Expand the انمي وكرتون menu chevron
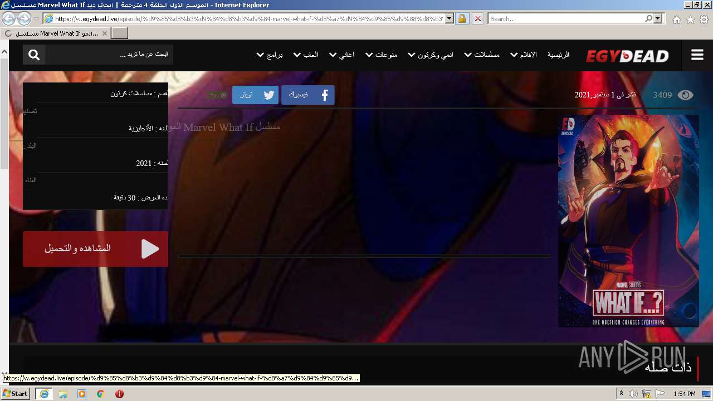 coord(412,55)
